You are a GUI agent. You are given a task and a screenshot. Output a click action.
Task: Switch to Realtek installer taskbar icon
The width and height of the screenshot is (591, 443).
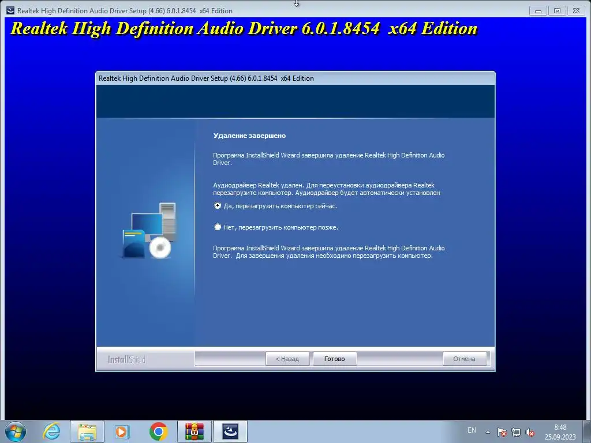click(x=230, y=431)
